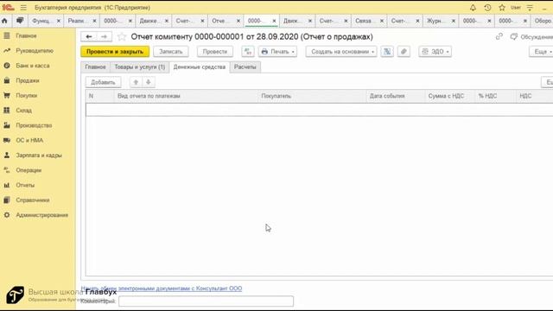Expand ЭДО dropdown
This screenshot has width=553, height=311.
(435, 52)
